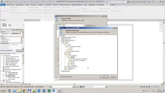The height and width of the screenshot is (93, 165).
Task: Click the Vitro root node icon in folder tree
Action: [62, 36]
